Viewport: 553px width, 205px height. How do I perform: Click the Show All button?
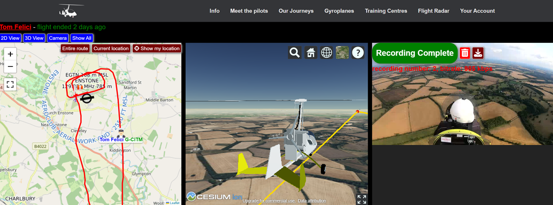[82, 38]
